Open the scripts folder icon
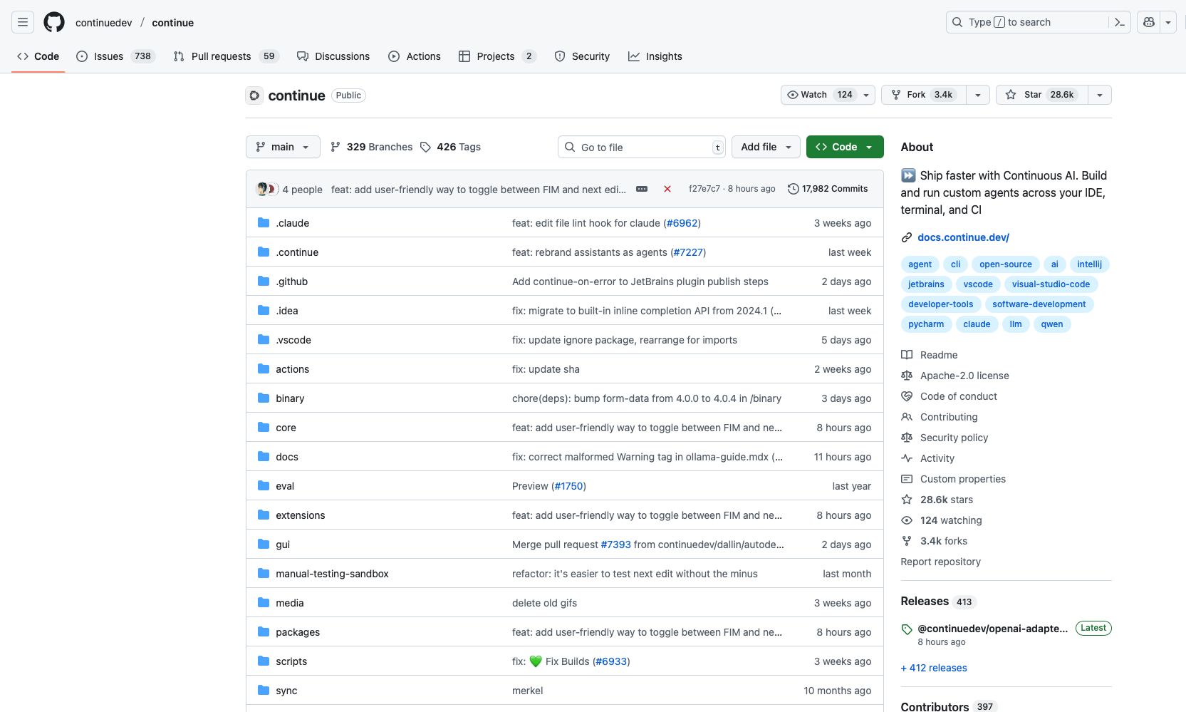This screenshot has height=712, width=1186. tap(264, 661)
